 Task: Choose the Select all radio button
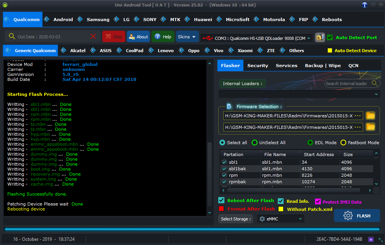pyautogui.click(x=222, y=143)
